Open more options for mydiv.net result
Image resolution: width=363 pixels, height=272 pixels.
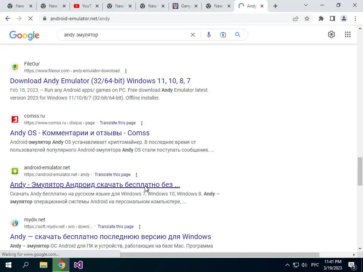point(140,227)
